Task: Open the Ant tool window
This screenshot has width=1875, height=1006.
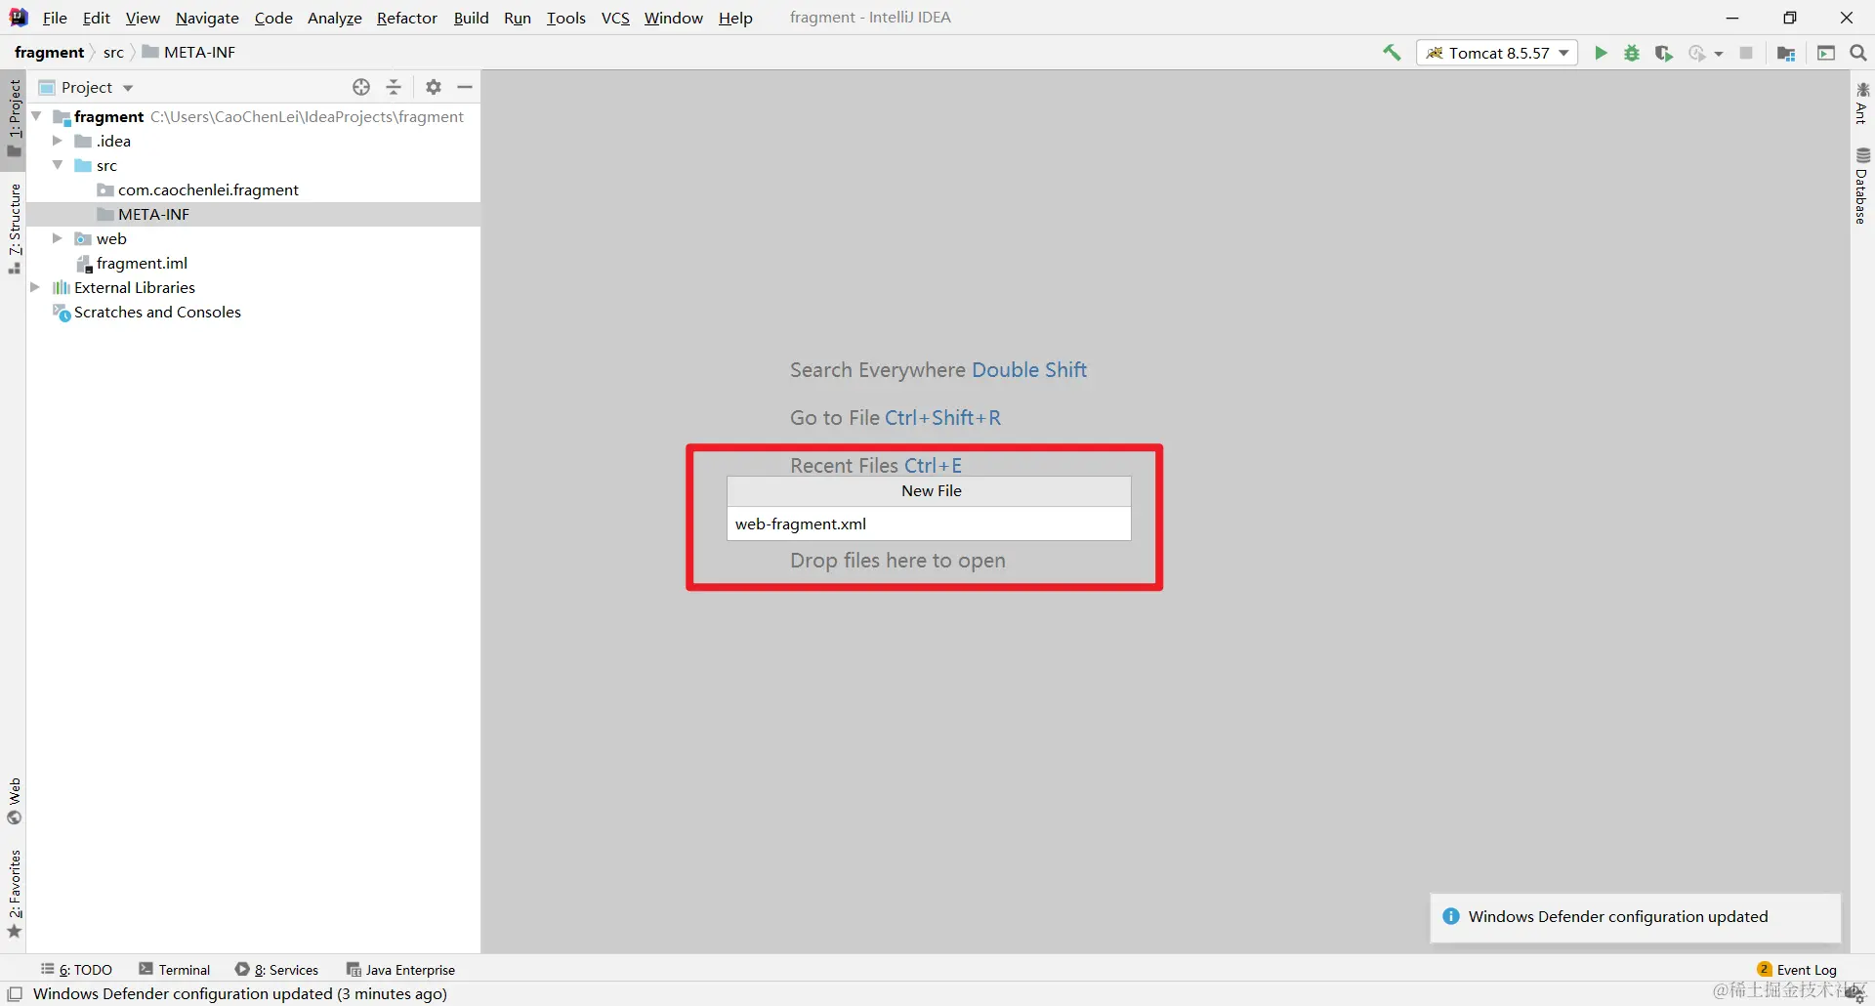Action: coord(1861,104)
